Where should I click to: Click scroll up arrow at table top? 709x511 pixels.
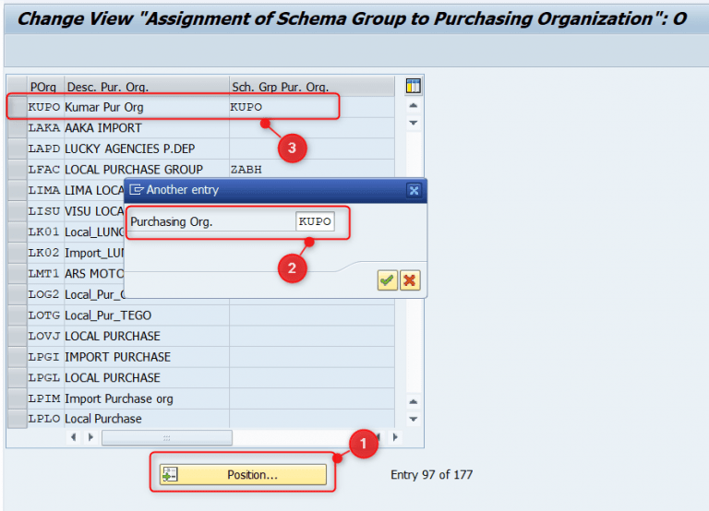point(413,106)
